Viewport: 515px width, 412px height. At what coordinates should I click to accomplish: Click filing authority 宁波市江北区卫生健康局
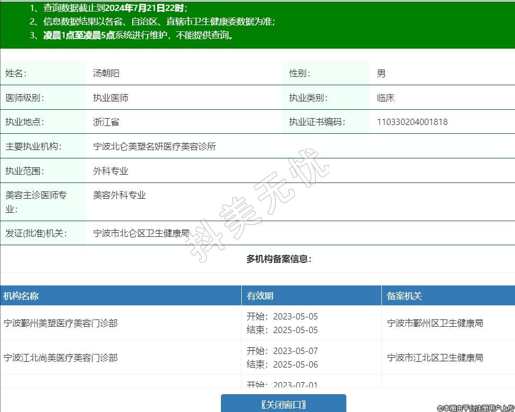coord(435,358)
